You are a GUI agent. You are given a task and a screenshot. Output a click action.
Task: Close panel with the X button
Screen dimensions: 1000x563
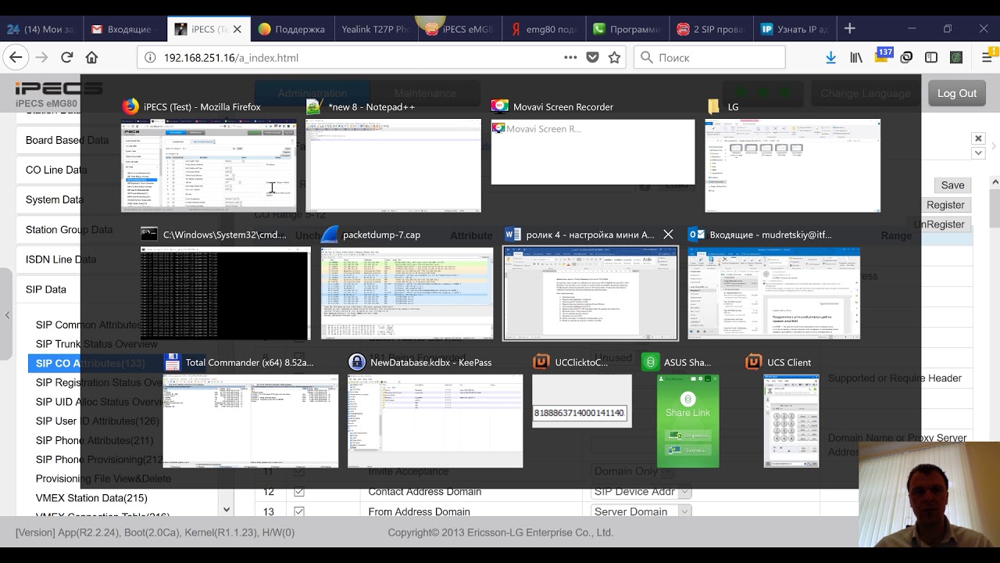click(978, 138)
